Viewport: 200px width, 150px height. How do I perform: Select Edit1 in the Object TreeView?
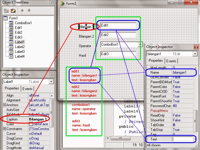point(19,28)
